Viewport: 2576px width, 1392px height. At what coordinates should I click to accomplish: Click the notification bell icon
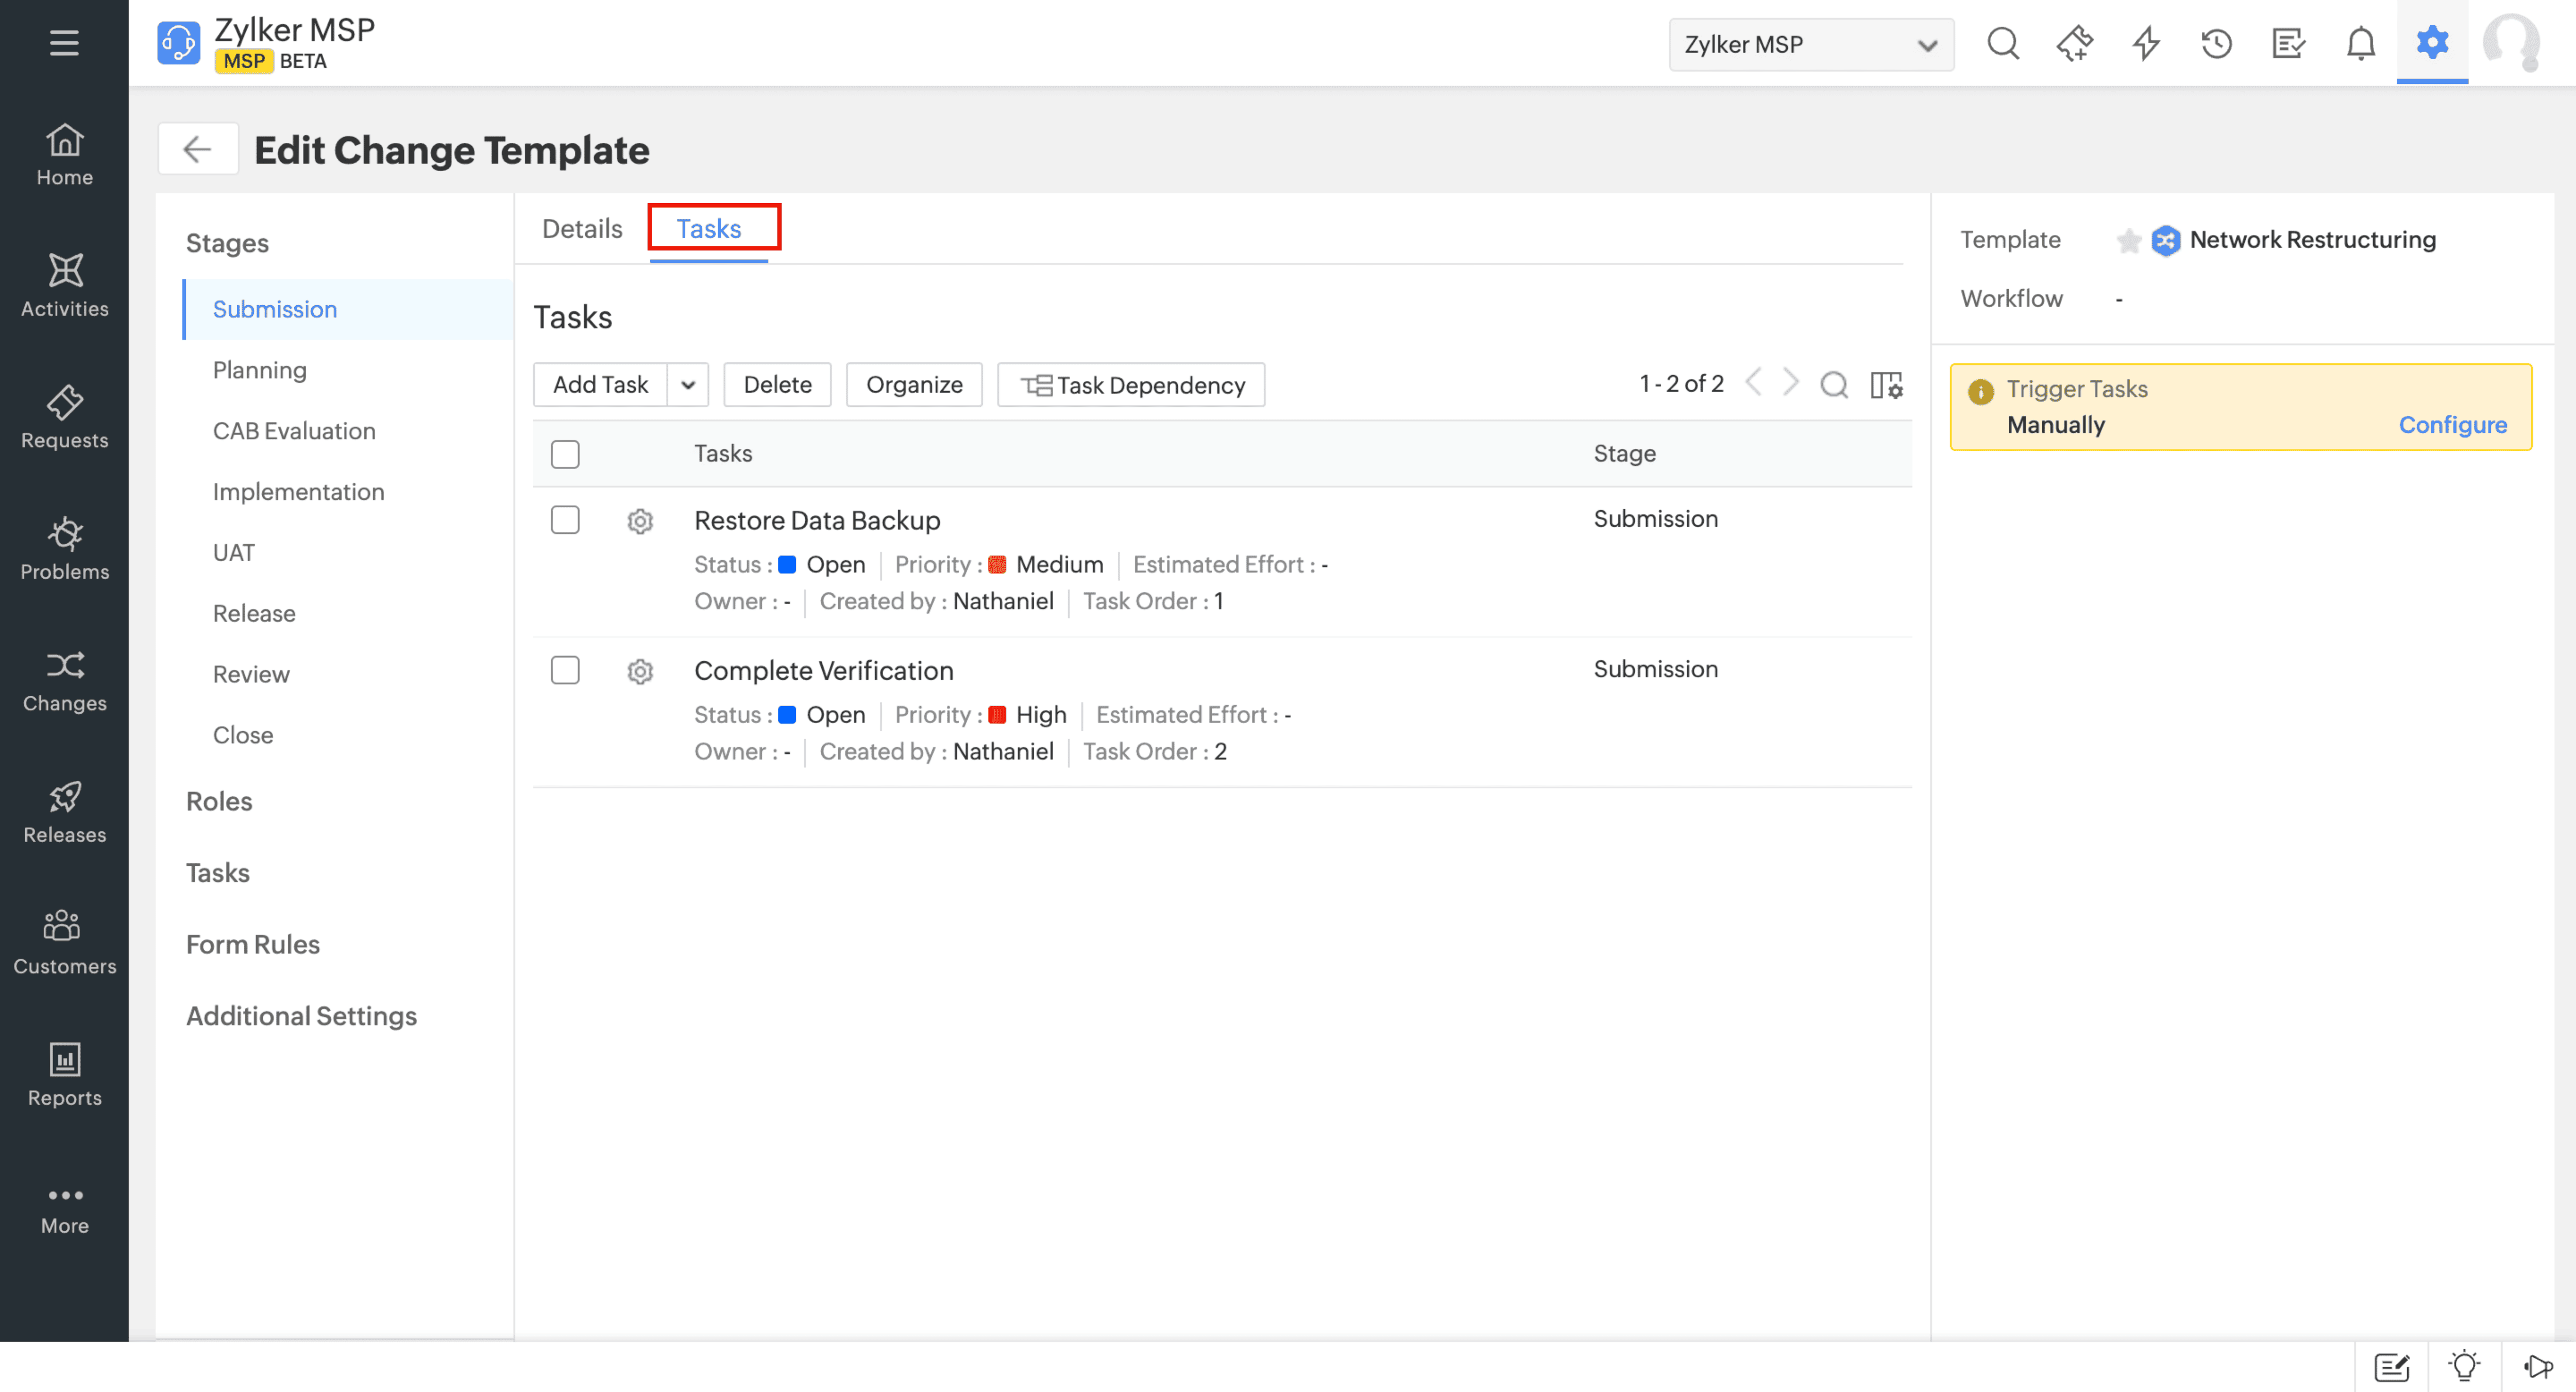coord(2360,43)
